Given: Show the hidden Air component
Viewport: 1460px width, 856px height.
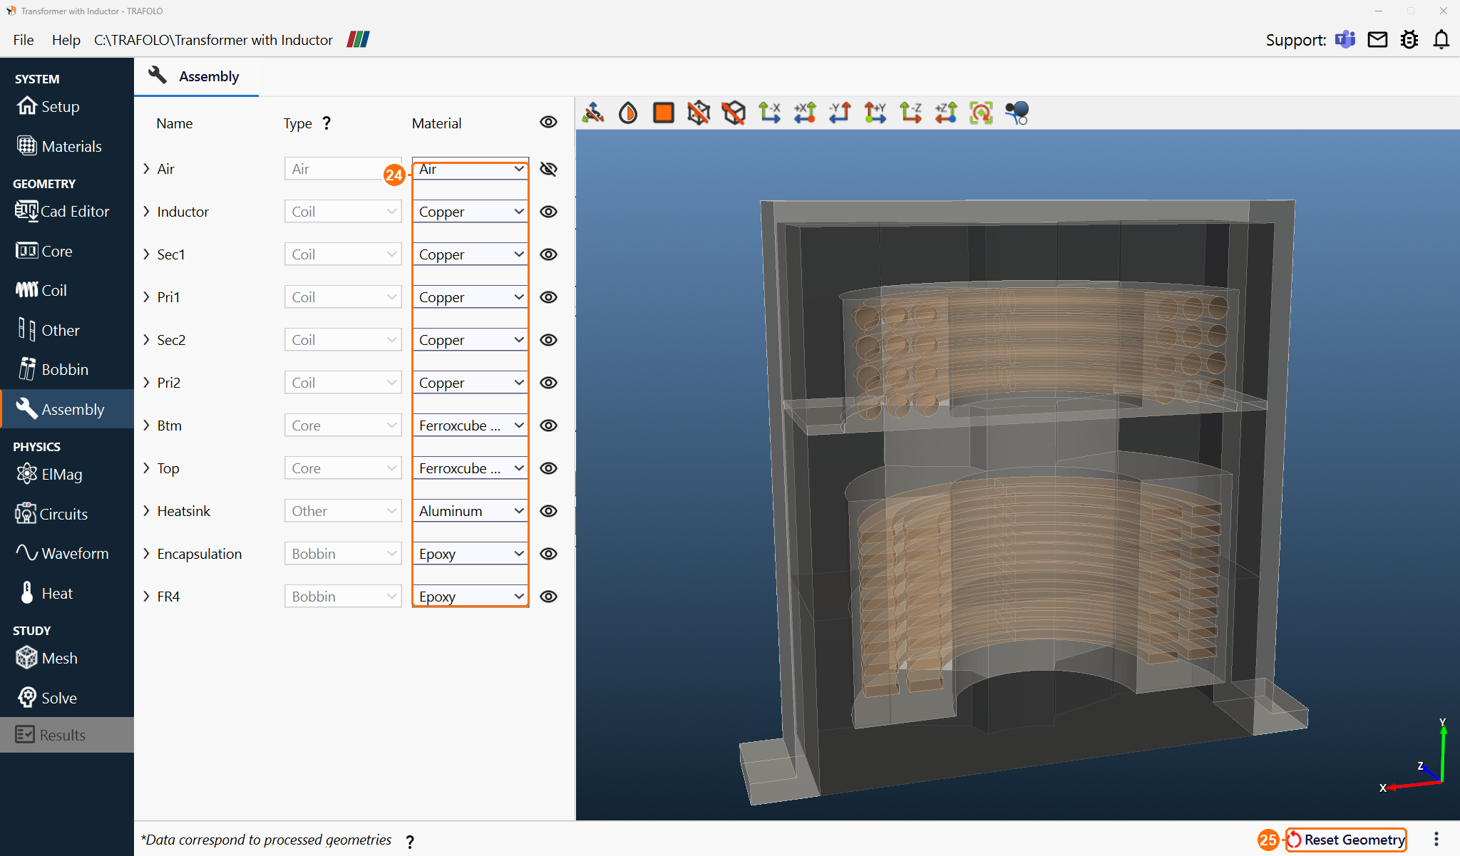Looking at the screenshot, I should click(548, 169).
